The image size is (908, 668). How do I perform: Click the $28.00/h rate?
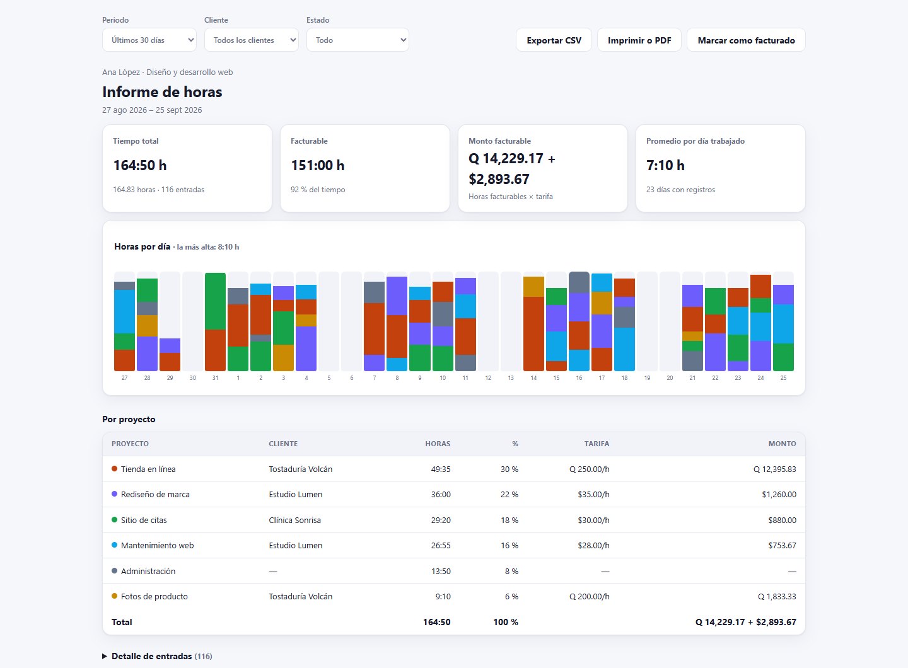(594, 546)
